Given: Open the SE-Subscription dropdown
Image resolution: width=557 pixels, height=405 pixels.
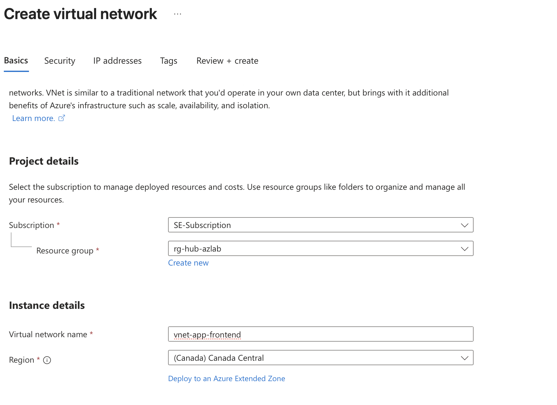Looking at the screenshot, I should pos(321,225).
